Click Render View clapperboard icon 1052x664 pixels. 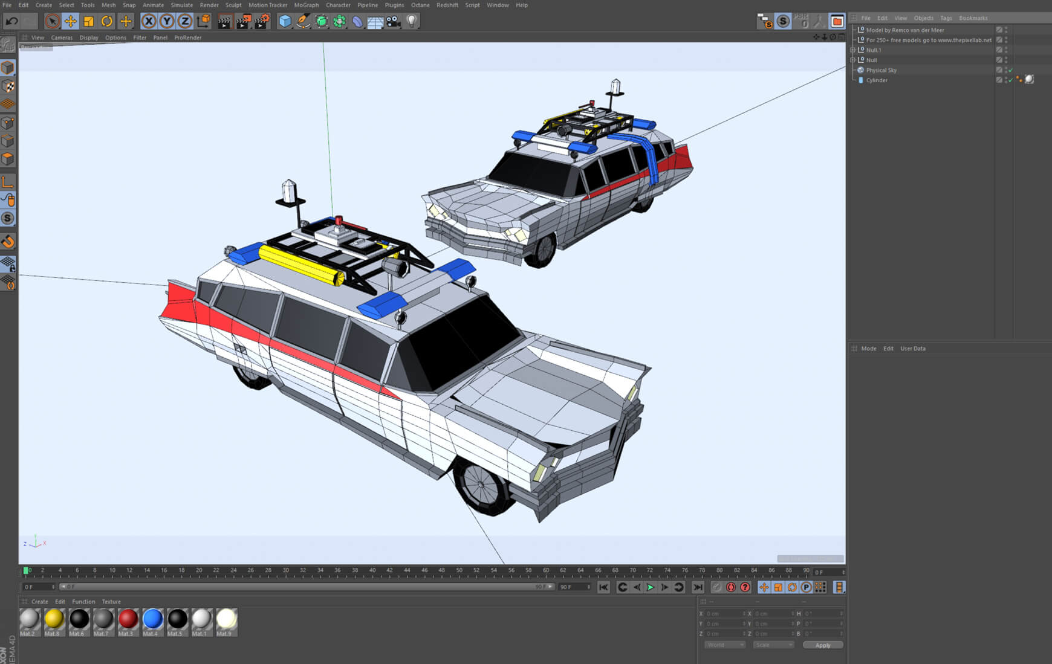click(x=224, y=22)
